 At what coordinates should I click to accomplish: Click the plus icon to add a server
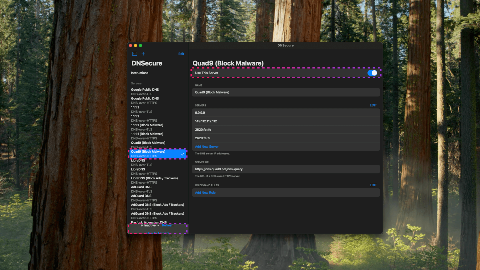(143, 54)
